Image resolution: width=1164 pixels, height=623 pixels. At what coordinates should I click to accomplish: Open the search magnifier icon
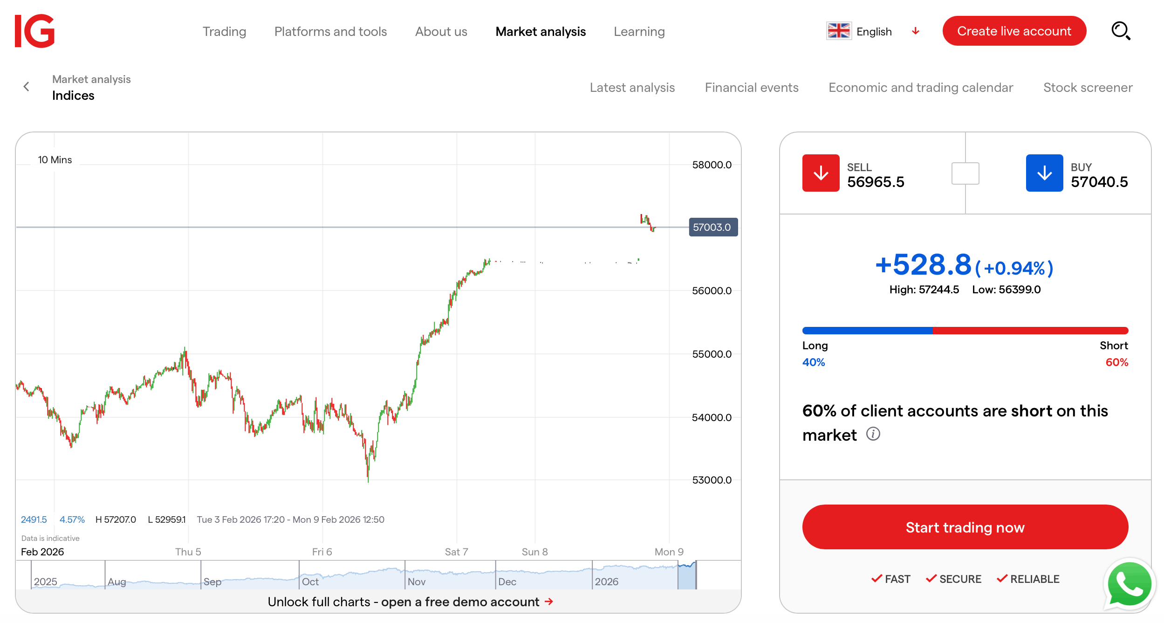[x=1120, y=31]
